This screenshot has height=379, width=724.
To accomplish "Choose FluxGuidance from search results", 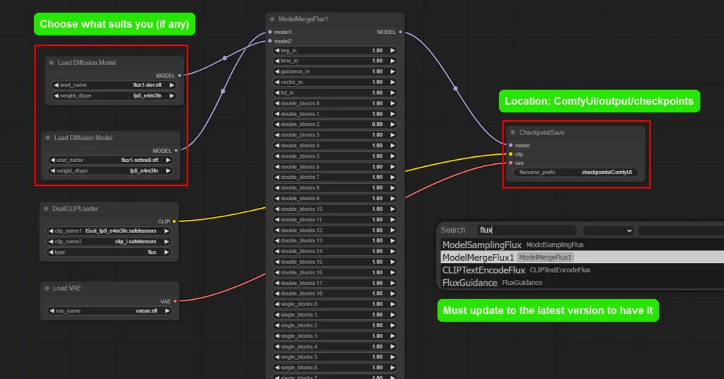I will (x=582, y=283).
